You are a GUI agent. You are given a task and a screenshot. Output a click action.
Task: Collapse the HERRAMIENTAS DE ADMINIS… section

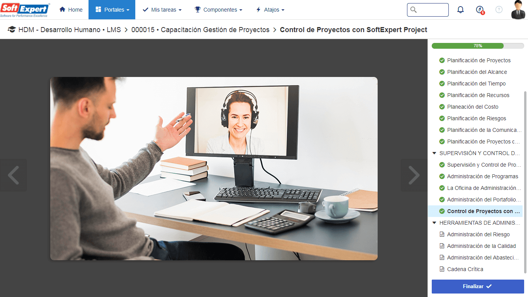[x=434, y=223]
